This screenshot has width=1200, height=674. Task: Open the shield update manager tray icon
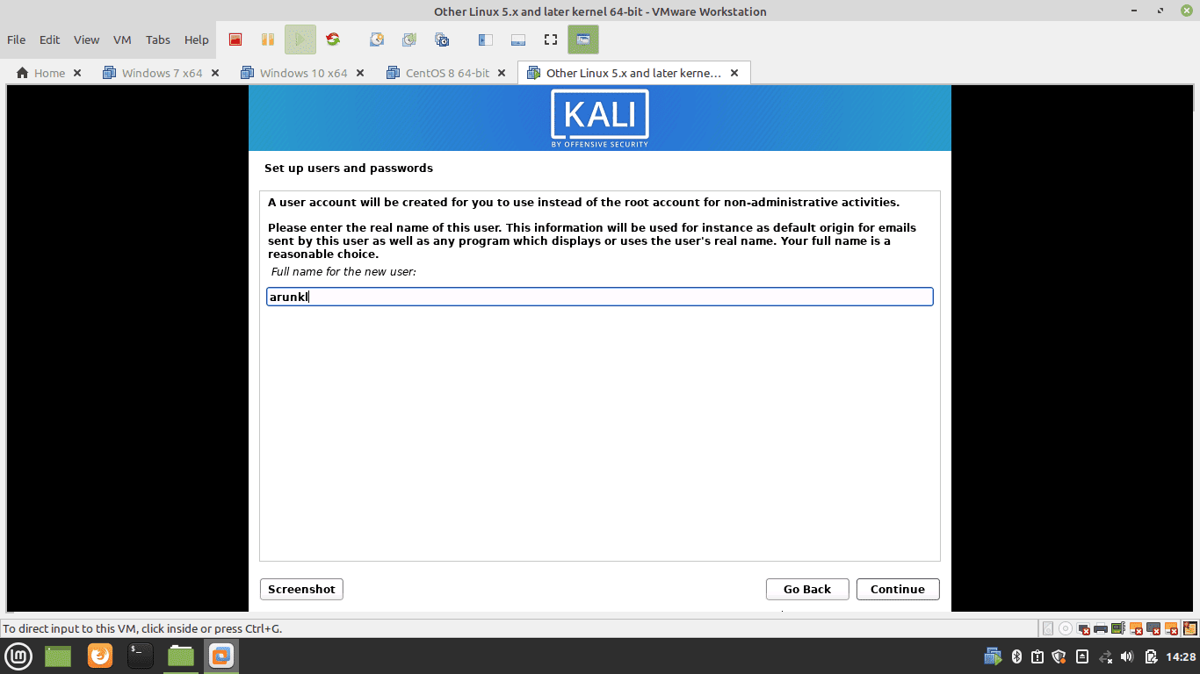tap(1059, 656)
